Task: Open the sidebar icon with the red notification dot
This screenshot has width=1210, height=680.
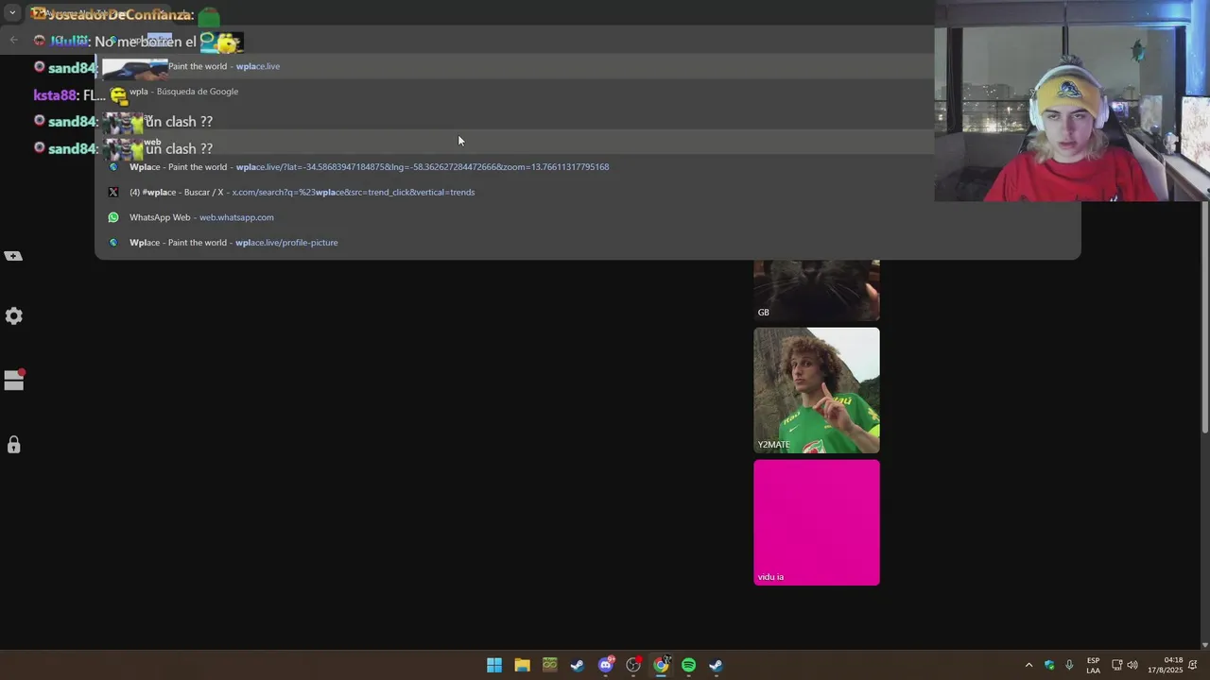Action: [x=14, y=380]
